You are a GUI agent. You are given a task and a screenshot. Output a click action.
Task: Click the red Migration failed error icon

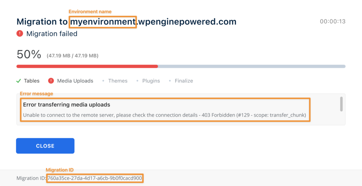pyautogui.click(x=20, y=34)
